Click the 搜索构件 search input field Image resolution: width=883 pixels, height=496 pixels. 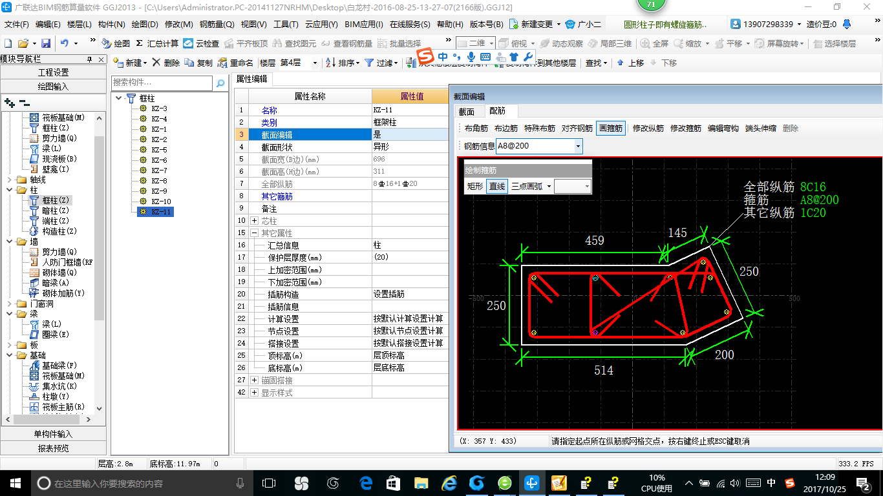(x=162, y=83)
